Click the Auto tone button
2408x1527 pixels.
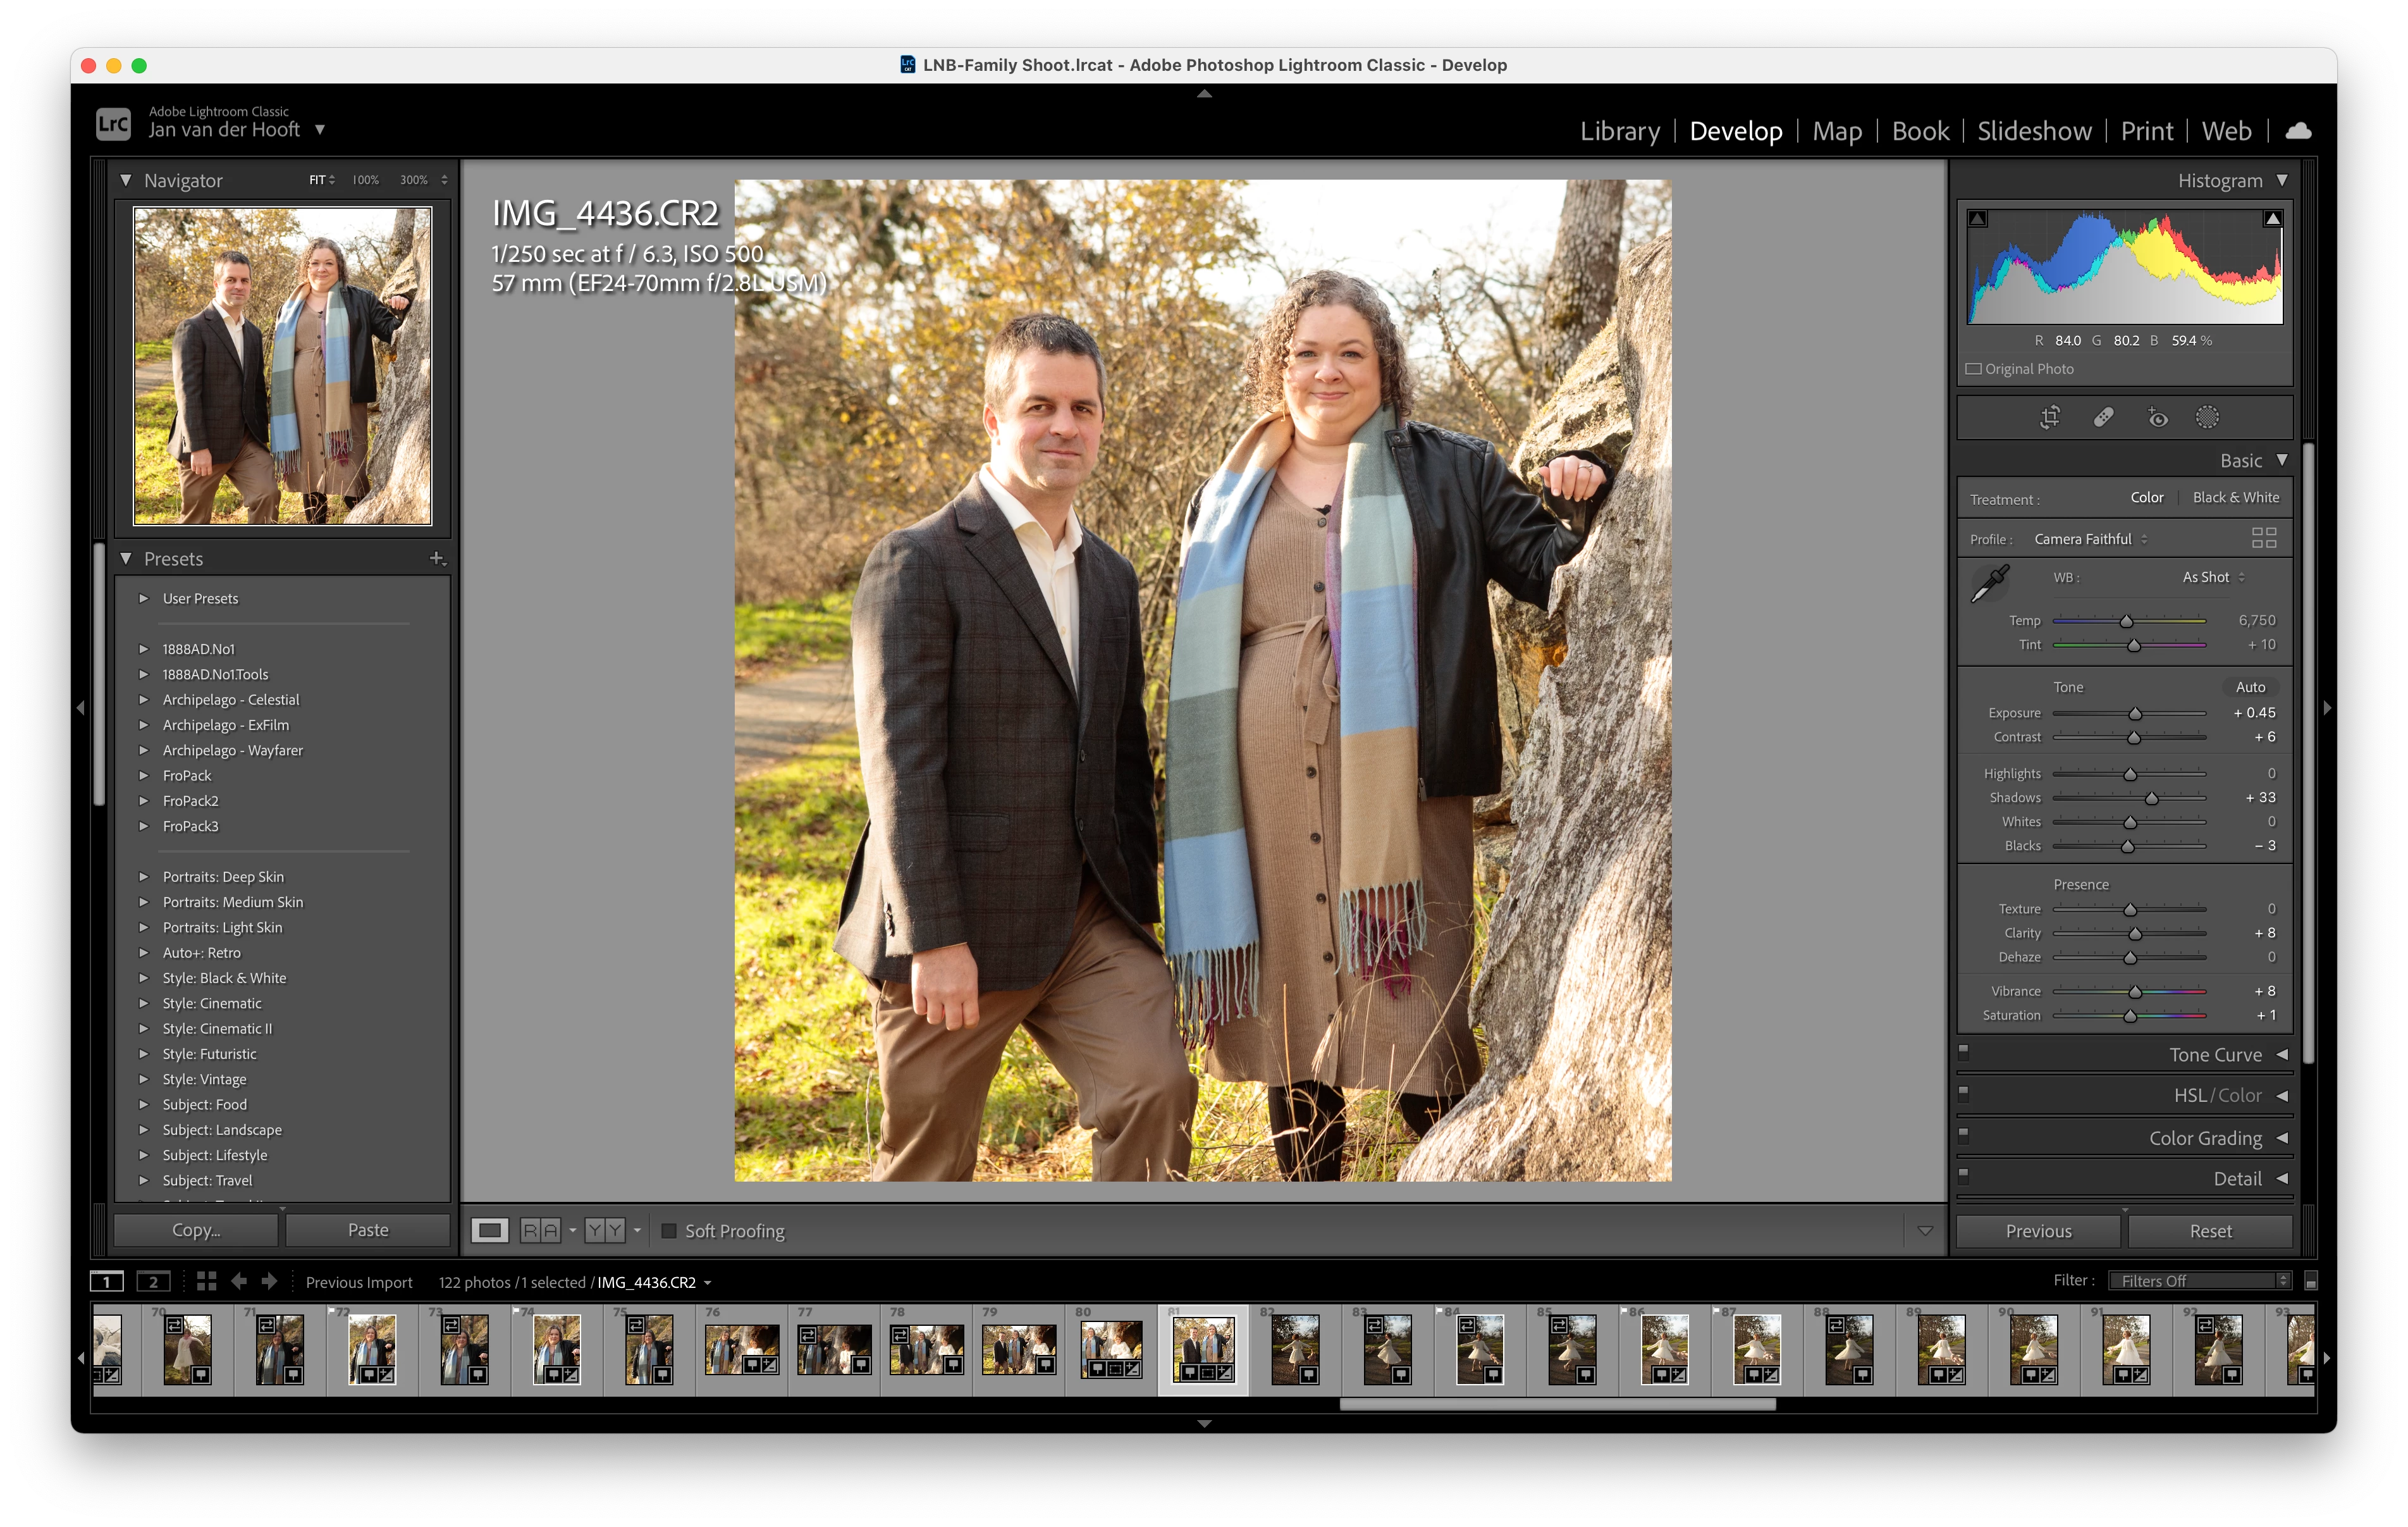pyautogui.click(x=2250, y=688)
